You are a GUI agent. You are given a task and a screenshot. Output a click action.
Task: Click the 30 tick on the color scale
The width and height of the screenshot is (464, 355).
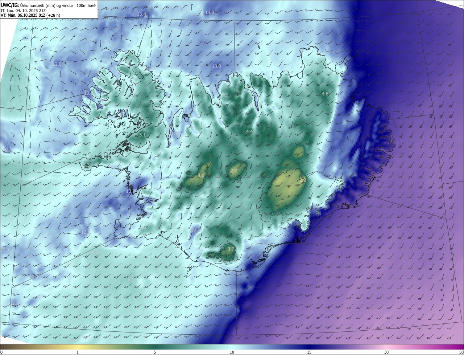point(386,352)
